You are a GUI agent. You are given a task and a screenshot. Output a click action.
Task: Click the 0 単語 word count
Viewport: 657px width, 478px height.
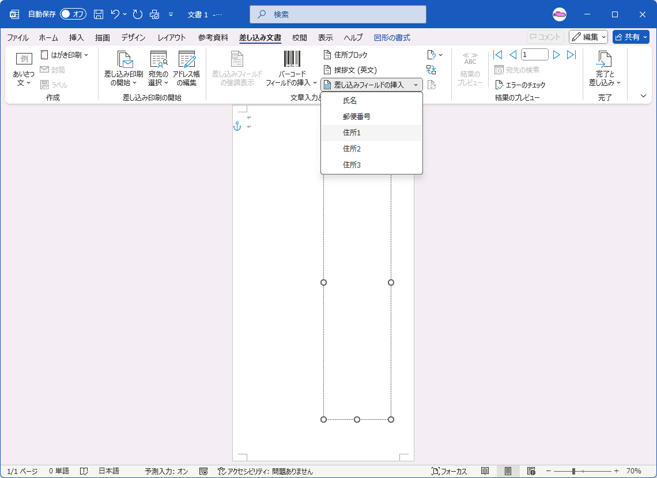59,471
